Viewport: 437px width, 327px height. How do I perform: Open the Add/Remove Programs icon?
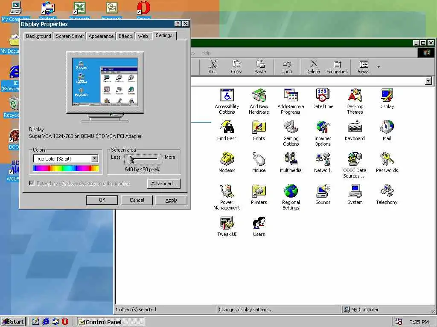coord(291,101)
